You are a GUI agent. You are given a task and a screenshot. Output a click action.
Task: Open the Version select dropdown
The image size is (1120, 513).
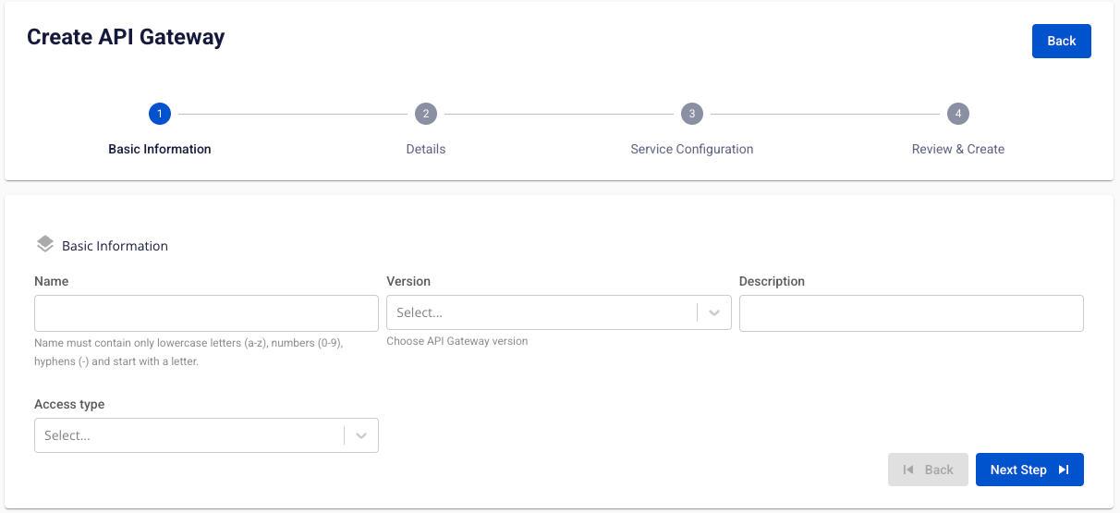(542, 312)
